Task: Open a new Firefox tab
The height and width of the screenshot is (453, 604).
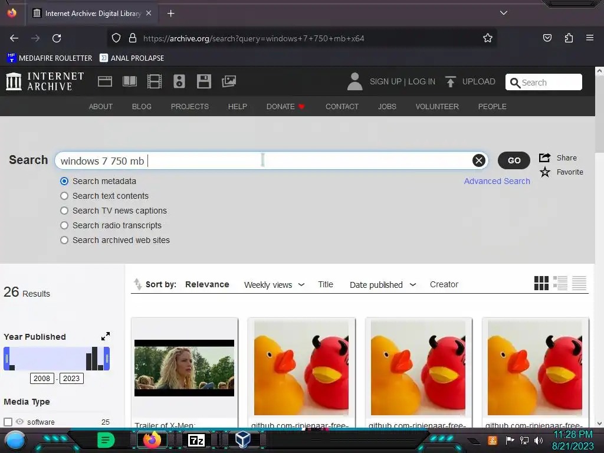Action: [x=170, y=14]
